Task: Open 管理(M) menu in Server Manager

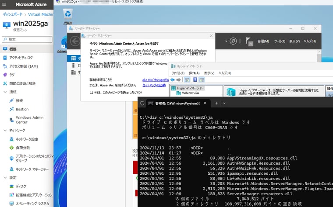Action: [263, 41]
